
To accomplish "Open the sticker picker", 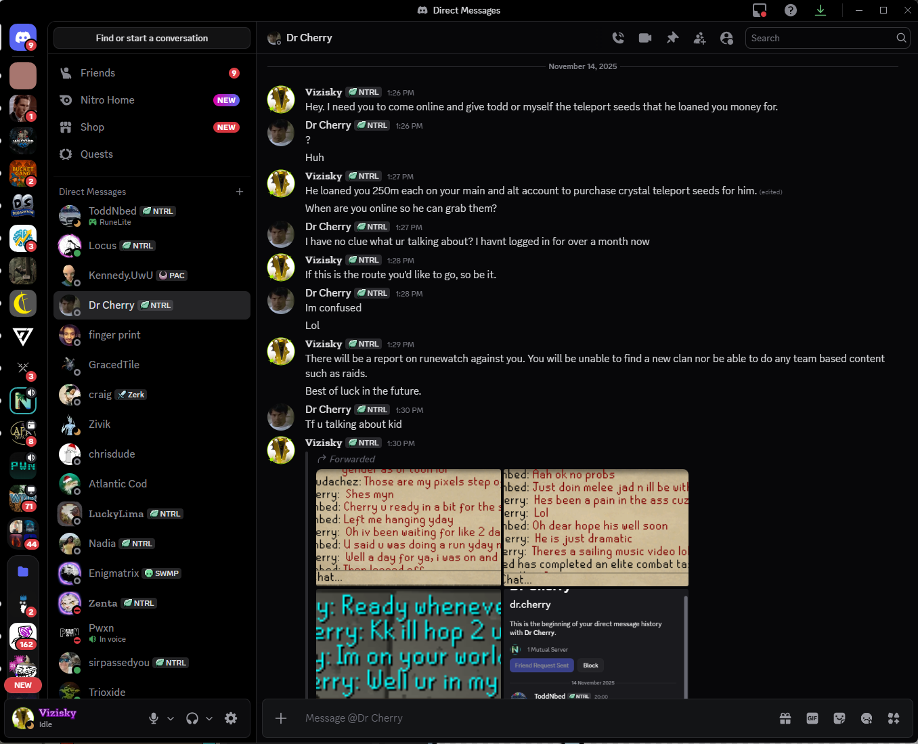I will click(839, 718).
